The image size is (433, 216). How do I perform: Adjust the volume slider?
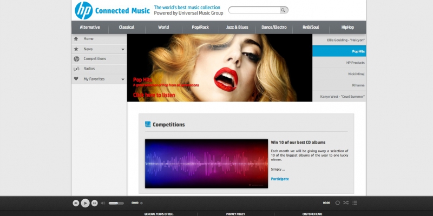coord(116,203)
